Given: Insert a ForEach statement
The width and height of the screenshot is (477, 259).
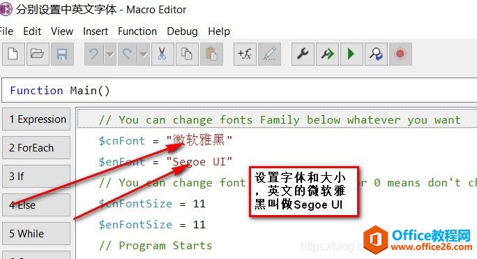Looking at the screenshot, I should 36,148.
